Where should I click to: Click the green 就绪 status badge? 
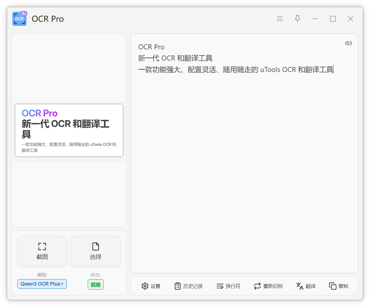96,285
